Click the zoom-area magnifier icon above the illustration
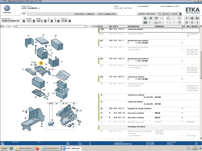Image resolution: width=202 pixels, height=151 pixels. coord(9,26)
